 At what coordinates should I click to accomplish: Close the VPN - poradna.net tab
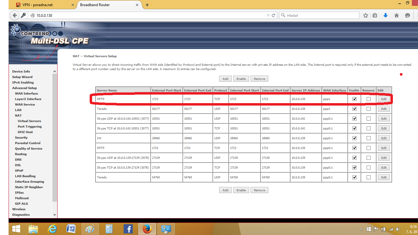73,5
